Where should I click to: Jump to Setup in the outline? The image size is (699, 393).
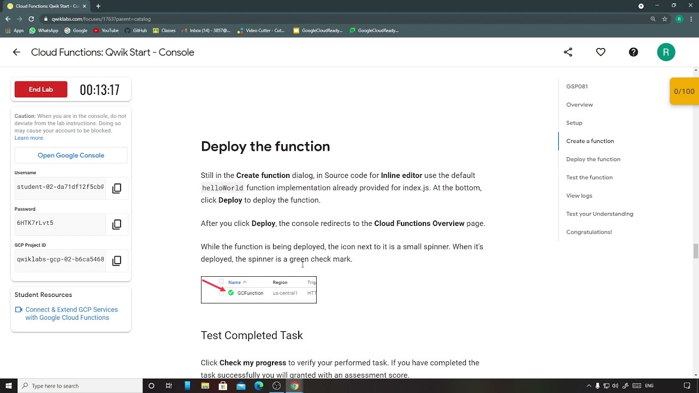[x=574, y=123]
